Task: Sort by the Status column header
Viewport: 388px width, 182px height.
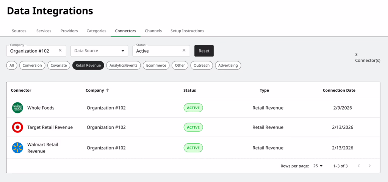Action: coord(189,90)
